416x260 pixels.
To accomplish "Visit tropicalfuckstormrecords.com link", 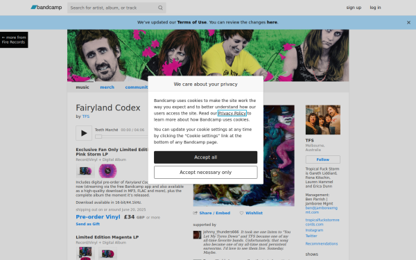I will pos(322,222).
